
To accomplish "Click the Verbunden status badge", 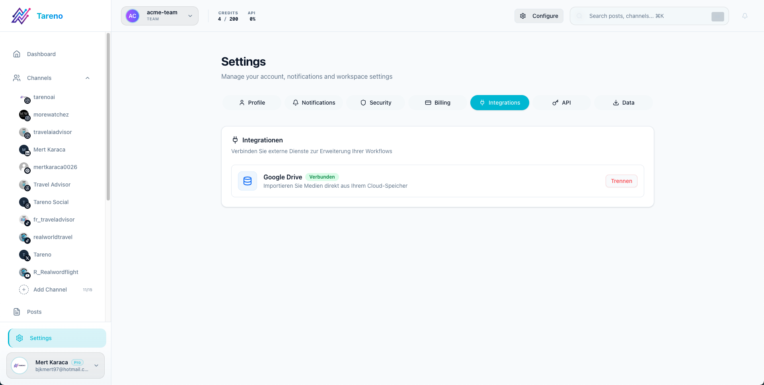I will coord(322,177).
